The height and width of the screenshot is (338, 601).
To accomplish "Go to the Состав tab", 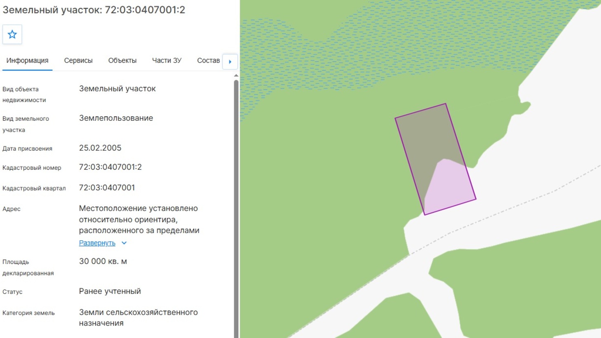I will 208,61.
